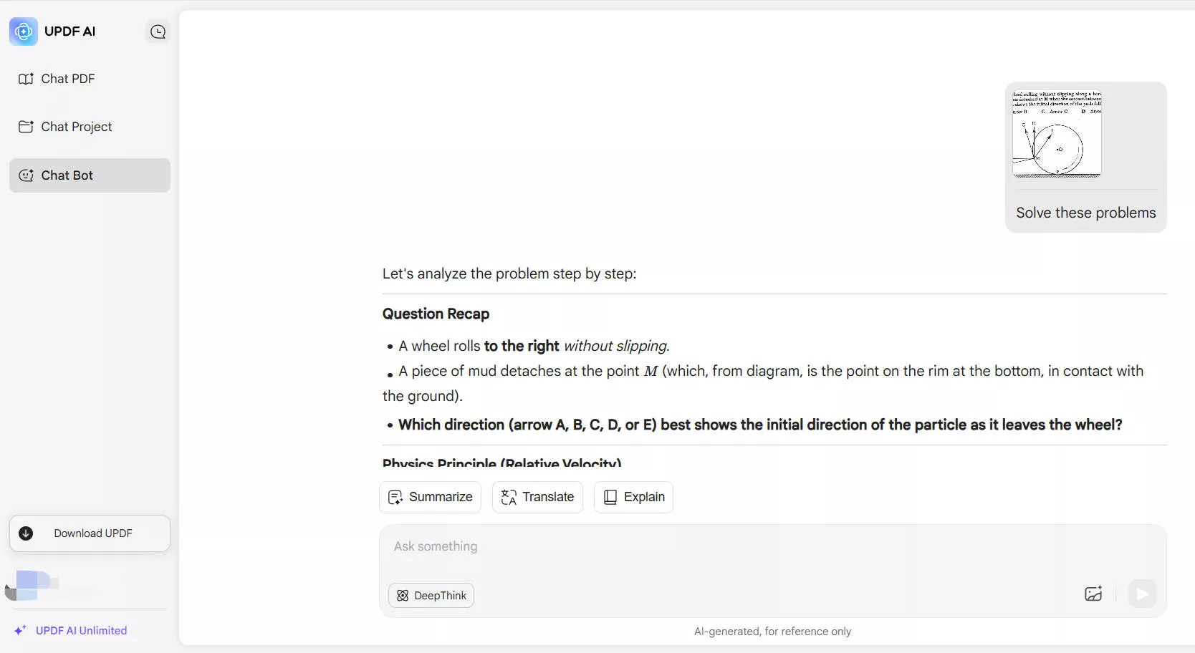Open chat history clock icon
Viewport: 1195px width, 653px height.
click(158, 32)
